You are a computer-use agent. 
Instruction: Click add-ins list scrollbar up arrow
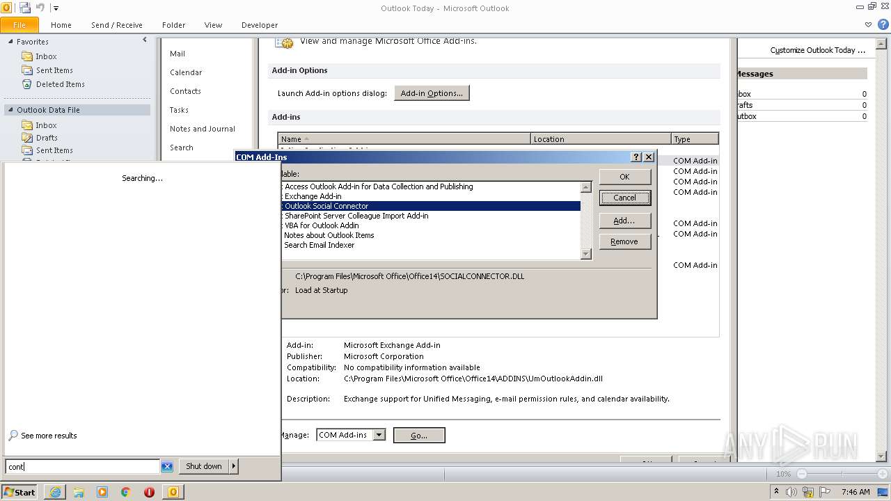[x=586, y=187]
